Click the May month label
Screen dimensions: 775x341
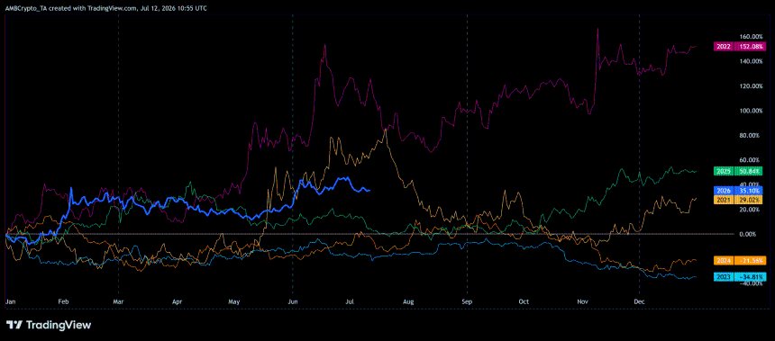[x=235, y=301]
